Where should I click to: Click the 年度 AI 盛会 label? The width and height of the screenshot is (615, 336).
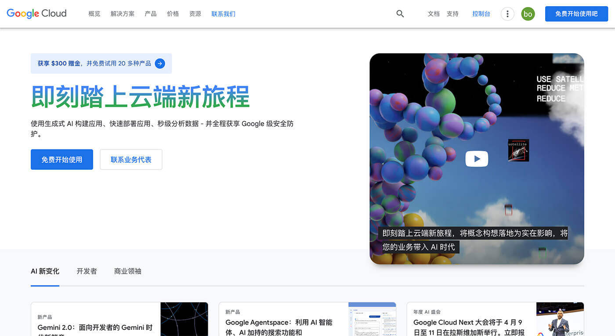click(x=427, y=312)
